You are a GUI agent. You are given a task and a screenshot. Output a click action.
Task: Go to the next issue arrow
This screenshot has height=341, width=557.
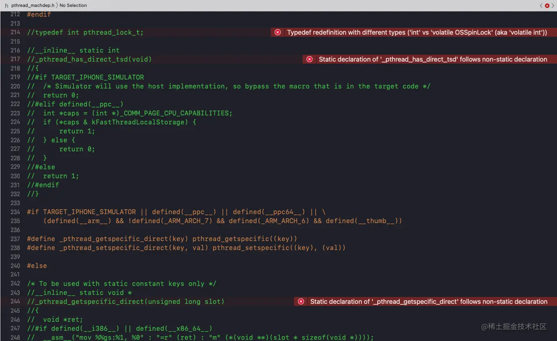[553, 6]
